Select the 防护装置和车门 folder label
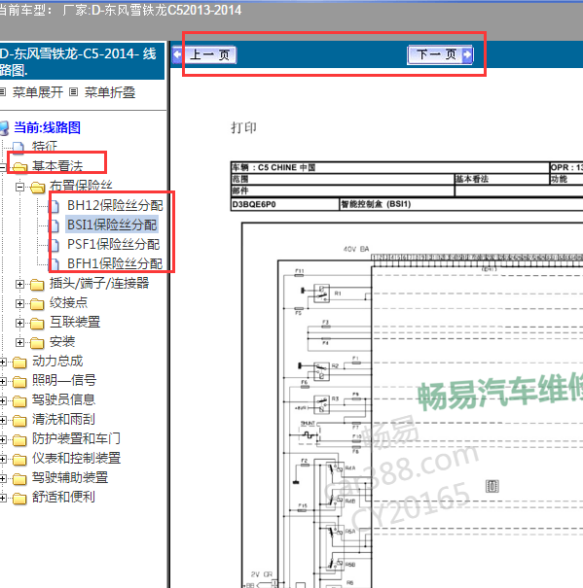Viewport: 583px width, 588px height. [x=76, y=439]
